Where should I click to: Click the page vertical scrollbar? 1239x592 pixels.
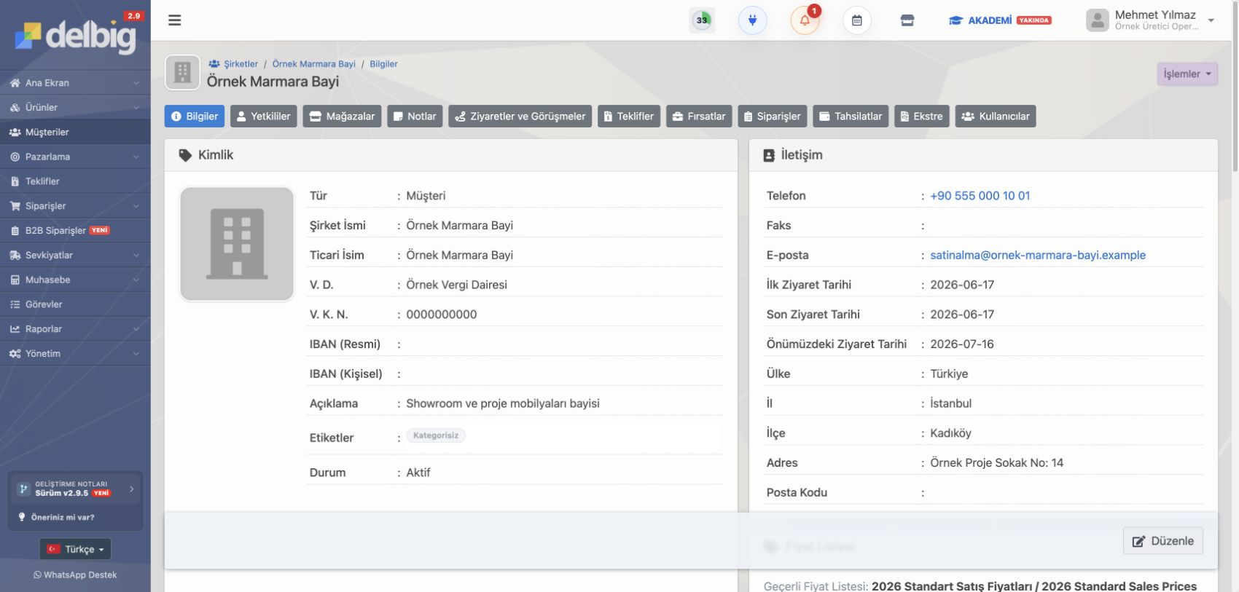tap(1235, 87)
